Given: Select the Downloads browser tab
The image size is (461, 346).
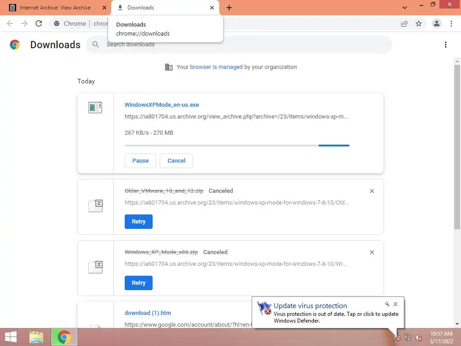Looking at the screenshot, I should pyautogui.click(x=165, y=8).
